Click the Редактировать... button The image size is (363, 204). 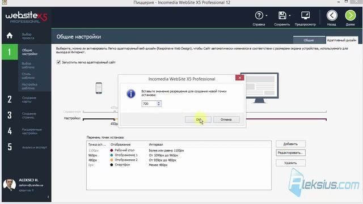290,152
